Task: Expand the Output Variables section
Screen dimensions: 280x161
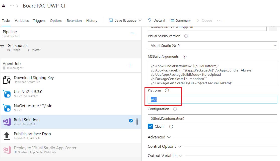Action: [x=165, y=156]
